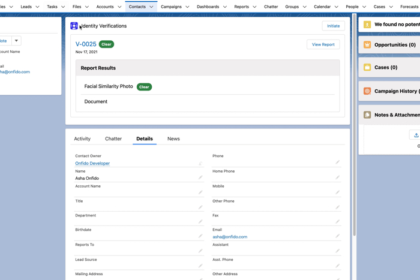Screen dimensions: 420x280
Task: Edit the Email field pencil icon
Action: coord(338,236)
